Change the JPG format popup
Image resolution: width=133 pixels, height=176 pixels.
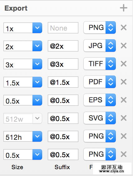100,46
